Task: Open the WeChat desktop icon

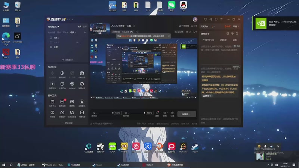Action: [x=172, y=6]
